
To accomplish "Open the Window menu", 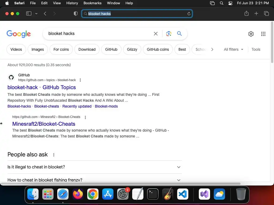I will coord(113,3).
